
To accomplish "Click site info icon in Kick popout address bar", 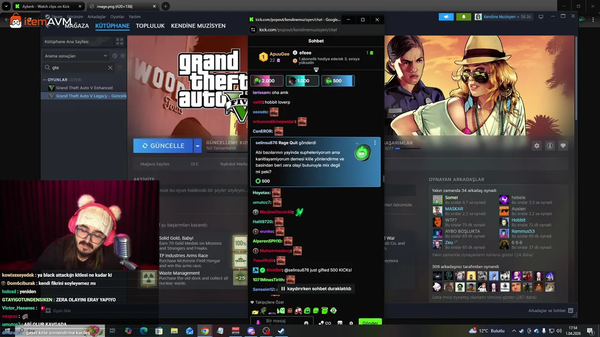I will (x=253, y=29).
